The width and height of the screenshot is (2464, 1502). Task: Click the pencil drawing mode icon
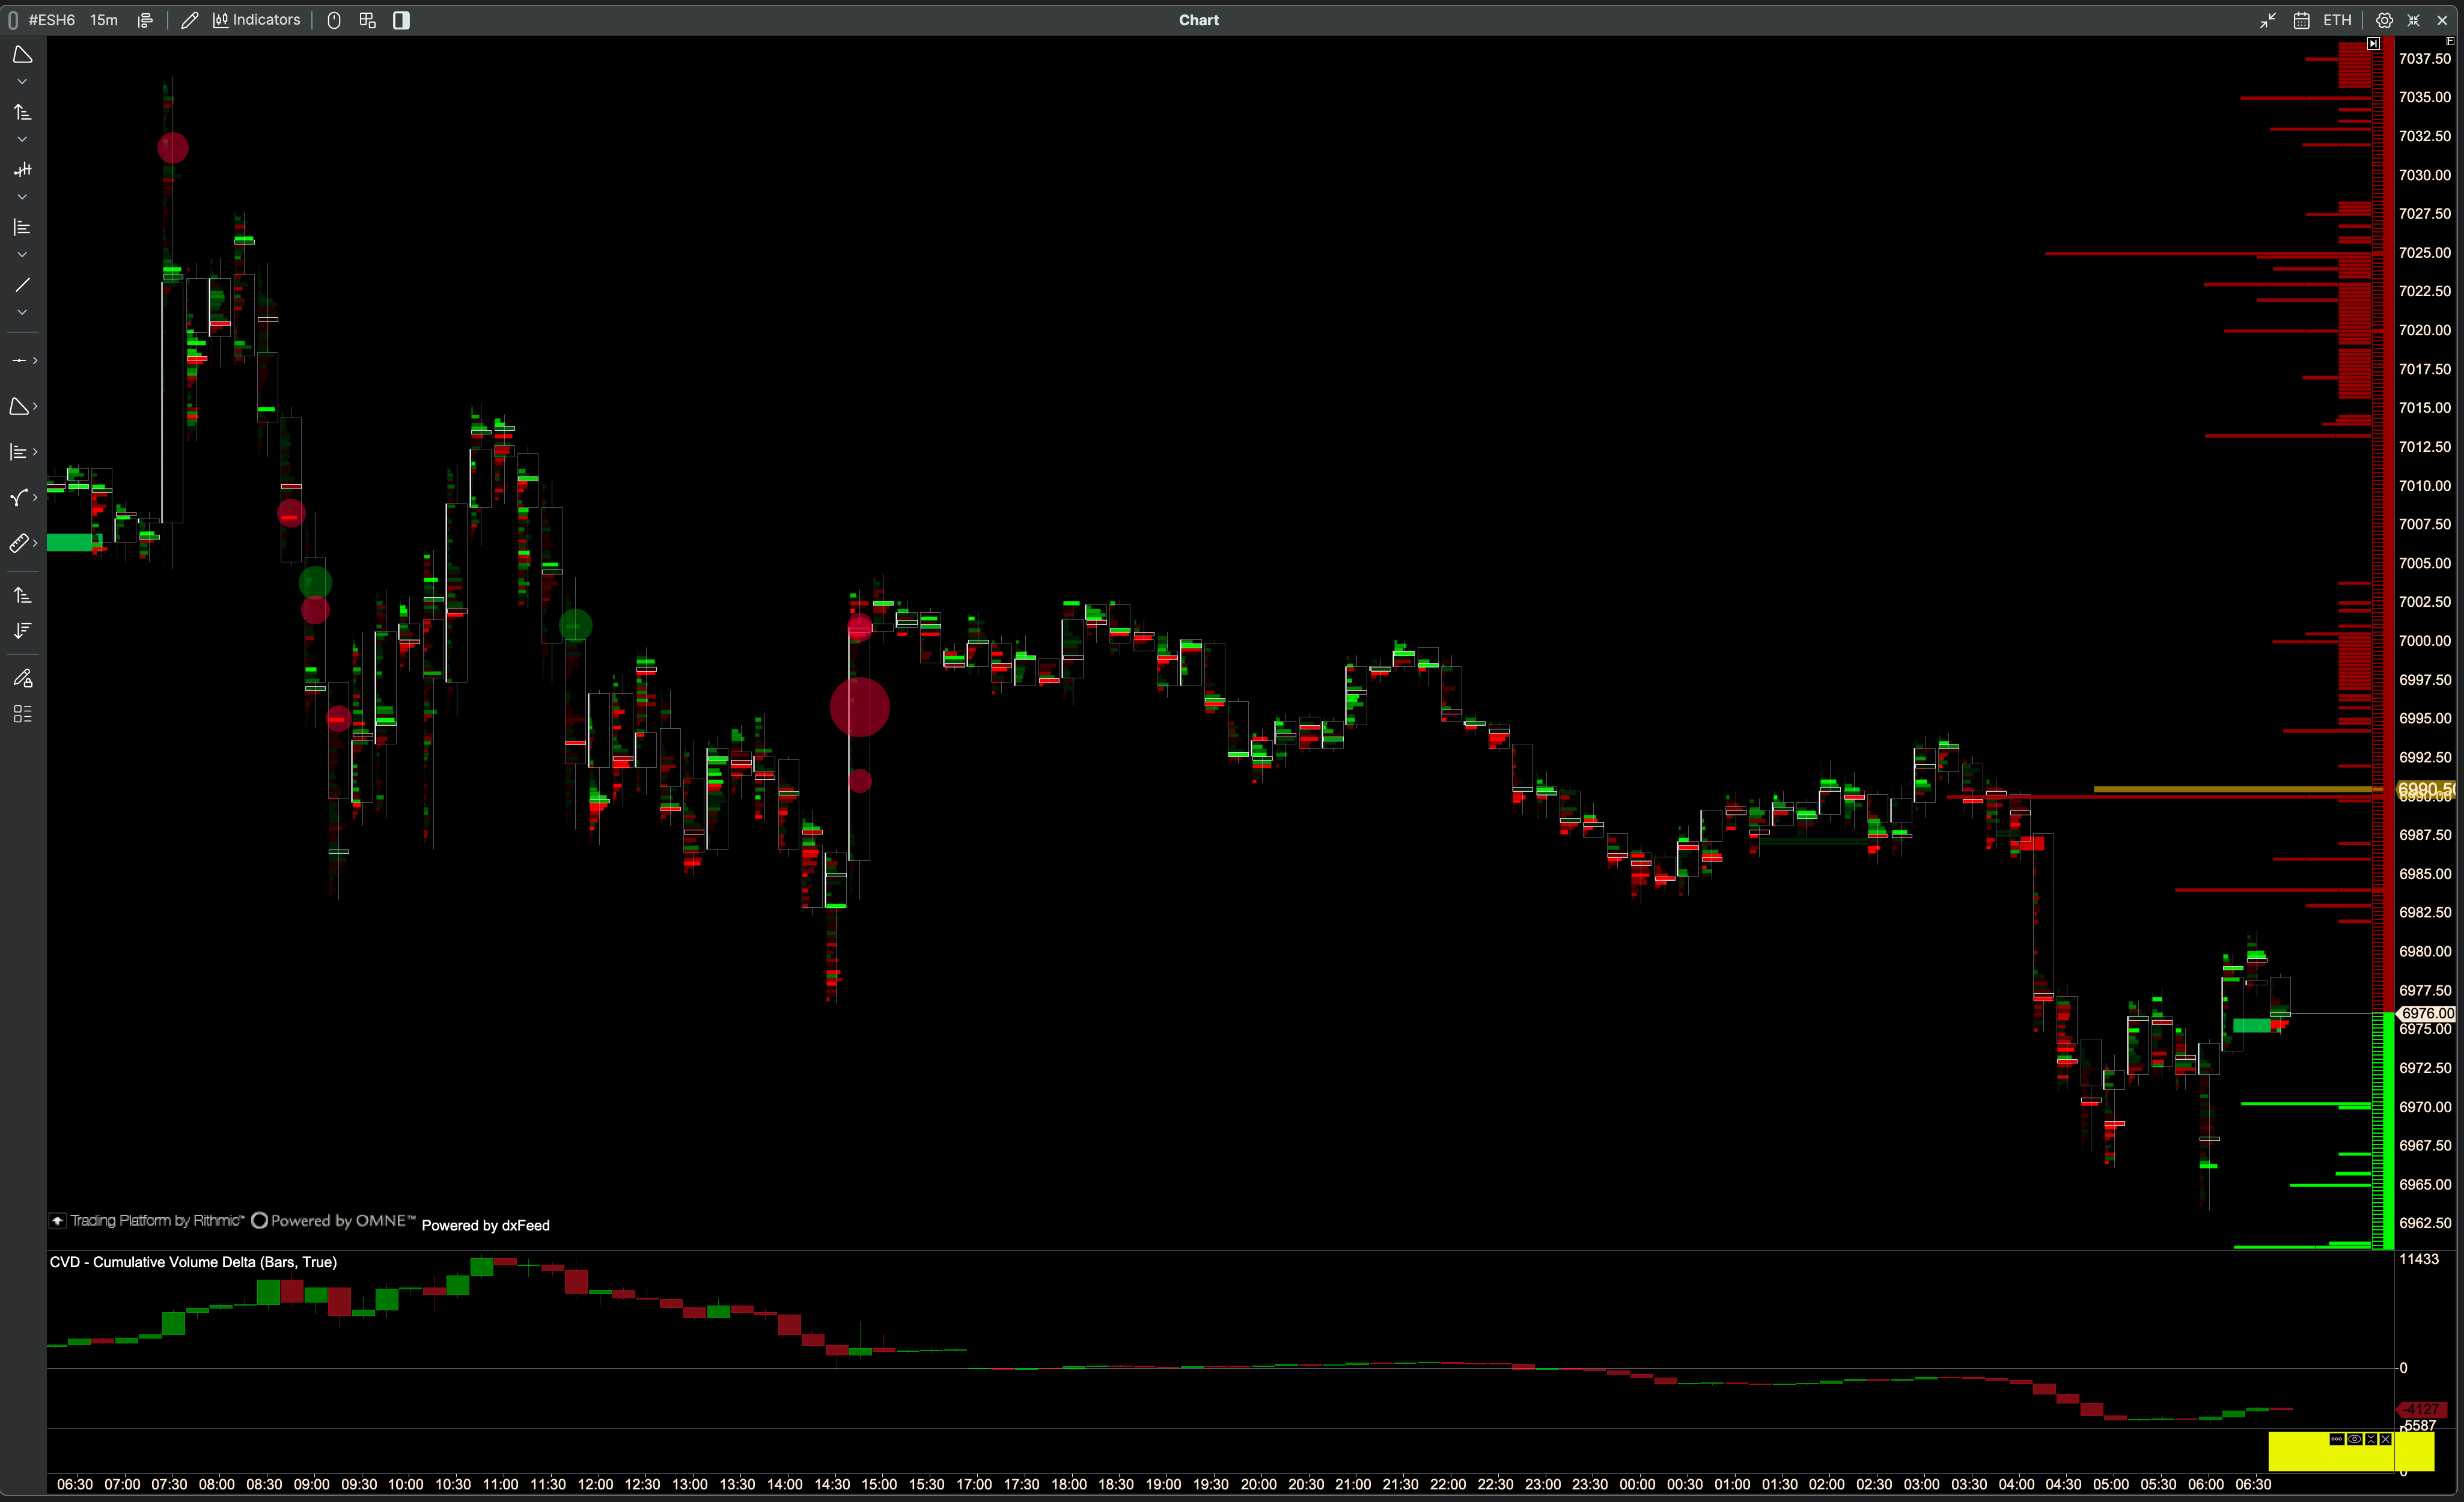(x=189, y=20)
